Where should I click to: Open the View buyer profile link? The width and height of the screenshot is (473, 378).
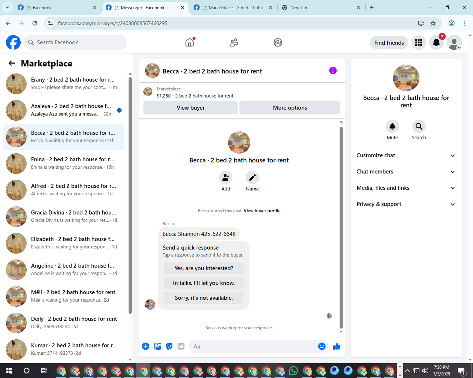(x=262, y=211)
